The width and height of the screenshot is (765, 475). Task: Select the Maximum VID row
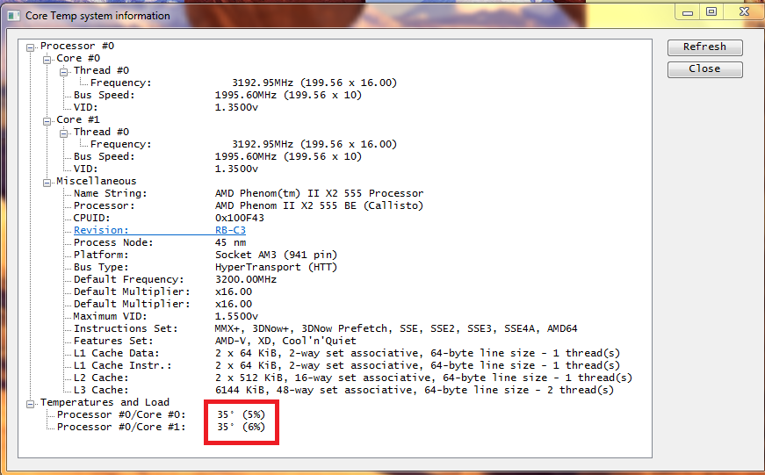coord(165,316)
